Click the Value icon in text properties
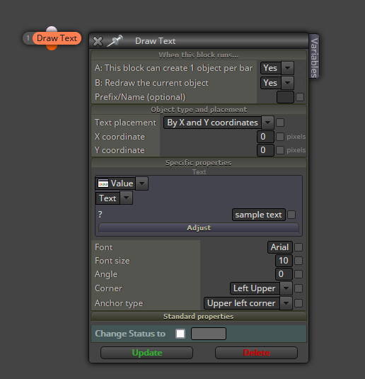The height and width of the screenshot is (379, 365). tap(103, 183)
